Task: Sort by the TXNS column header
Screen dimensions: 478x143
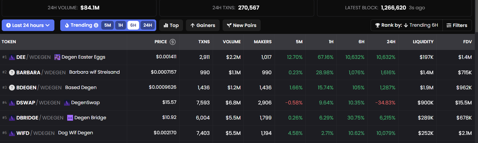Action: 204,42
